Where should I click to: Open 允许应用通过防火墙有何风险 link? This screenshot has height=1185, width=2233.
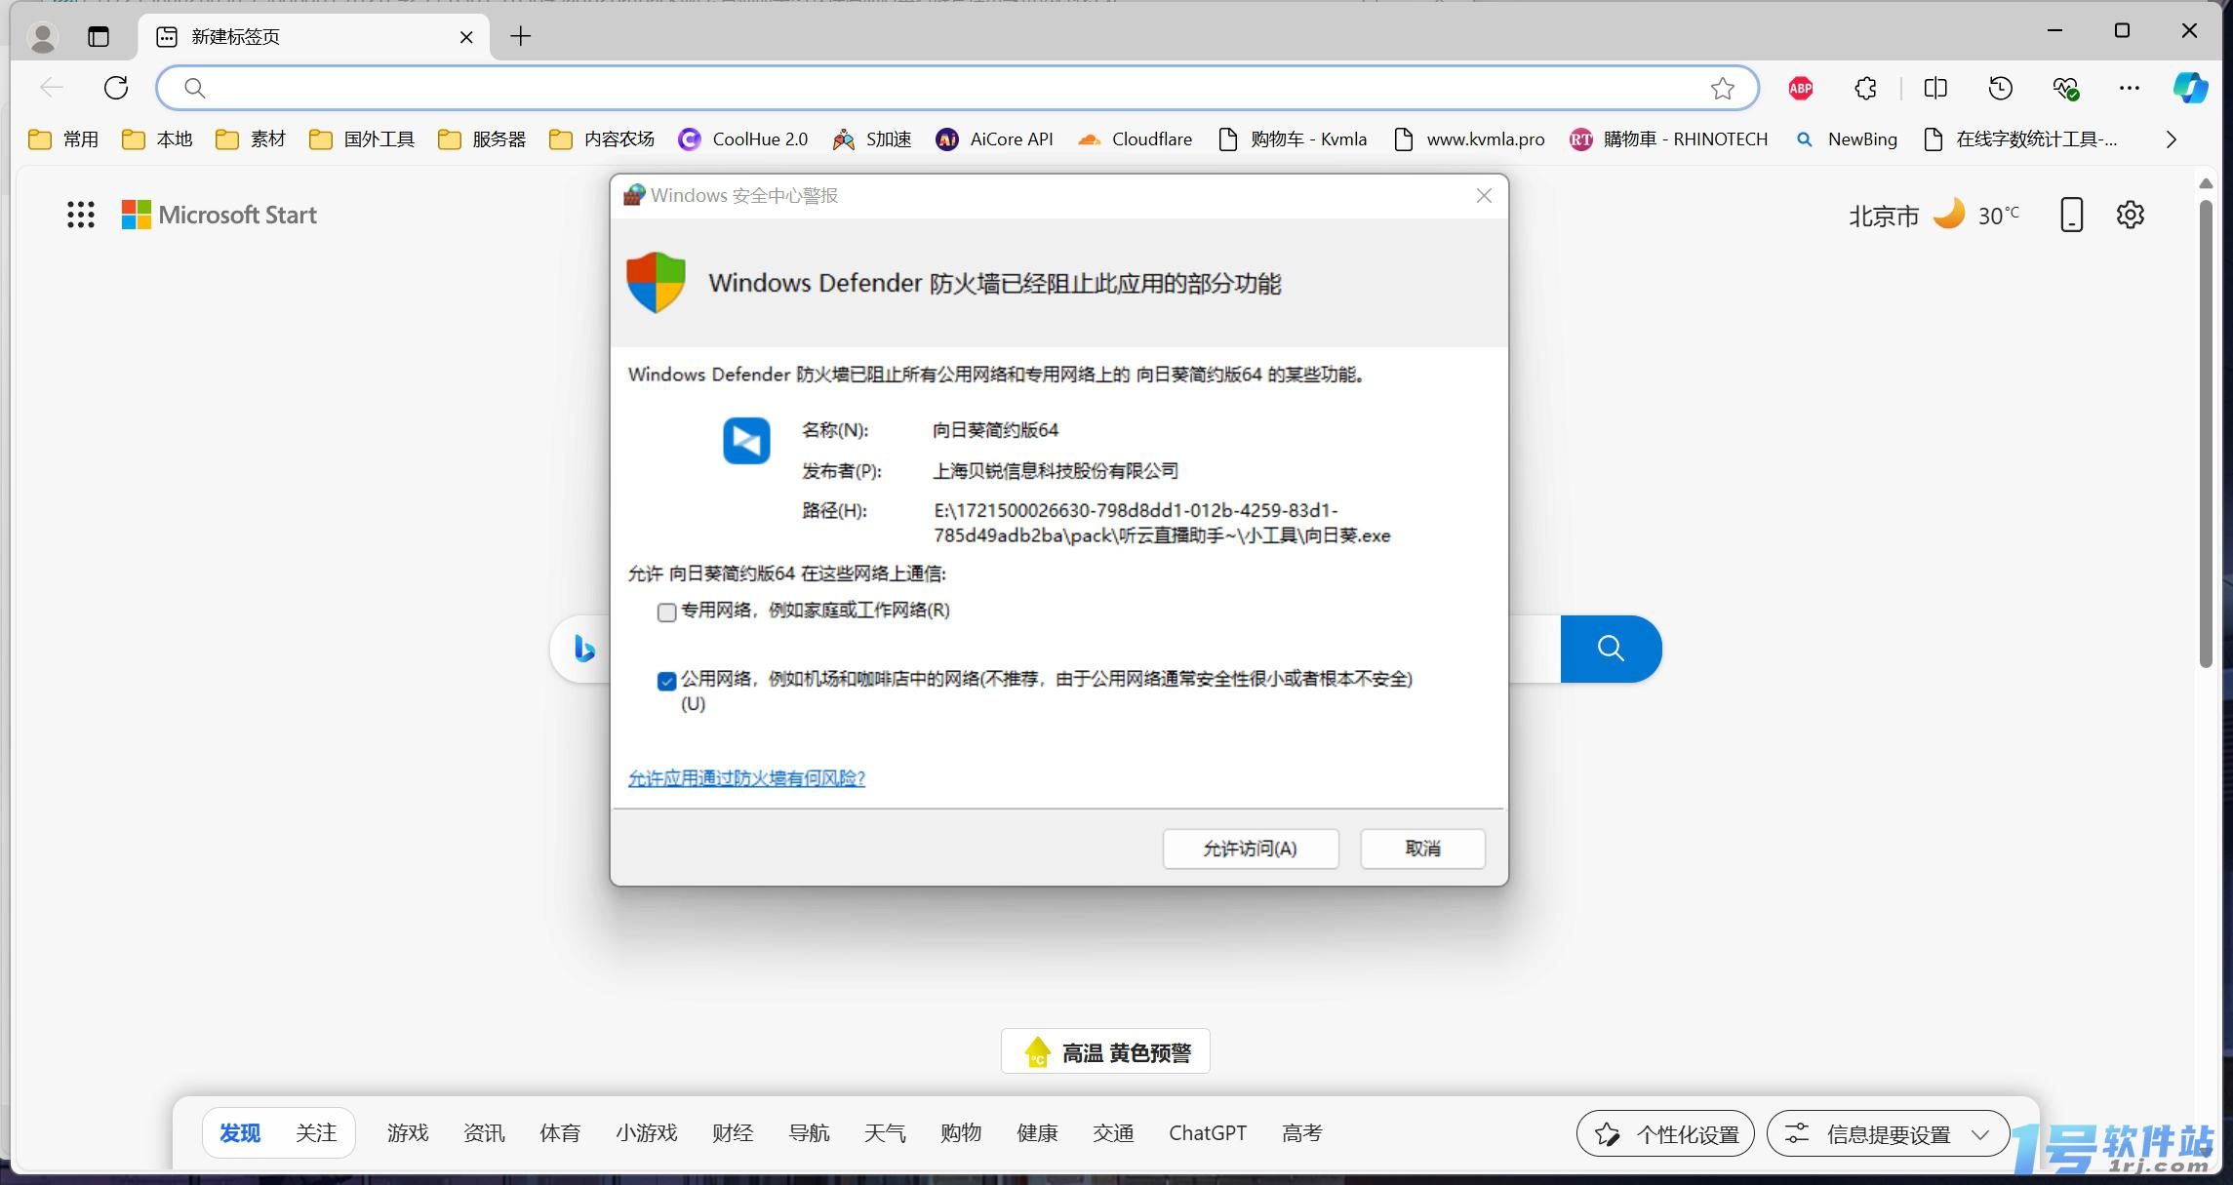click(x=746, y=778)
